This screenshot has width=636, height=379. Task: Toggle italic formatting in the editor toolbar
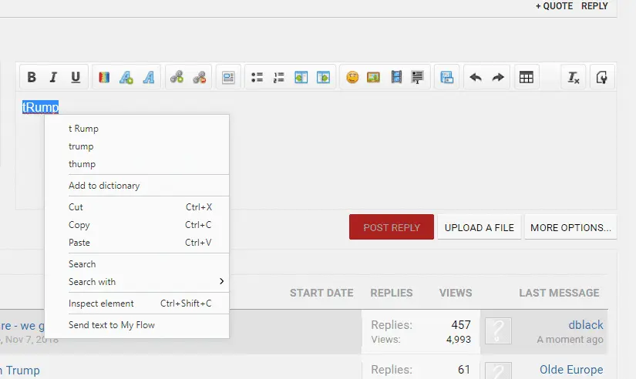click(53, 77)
